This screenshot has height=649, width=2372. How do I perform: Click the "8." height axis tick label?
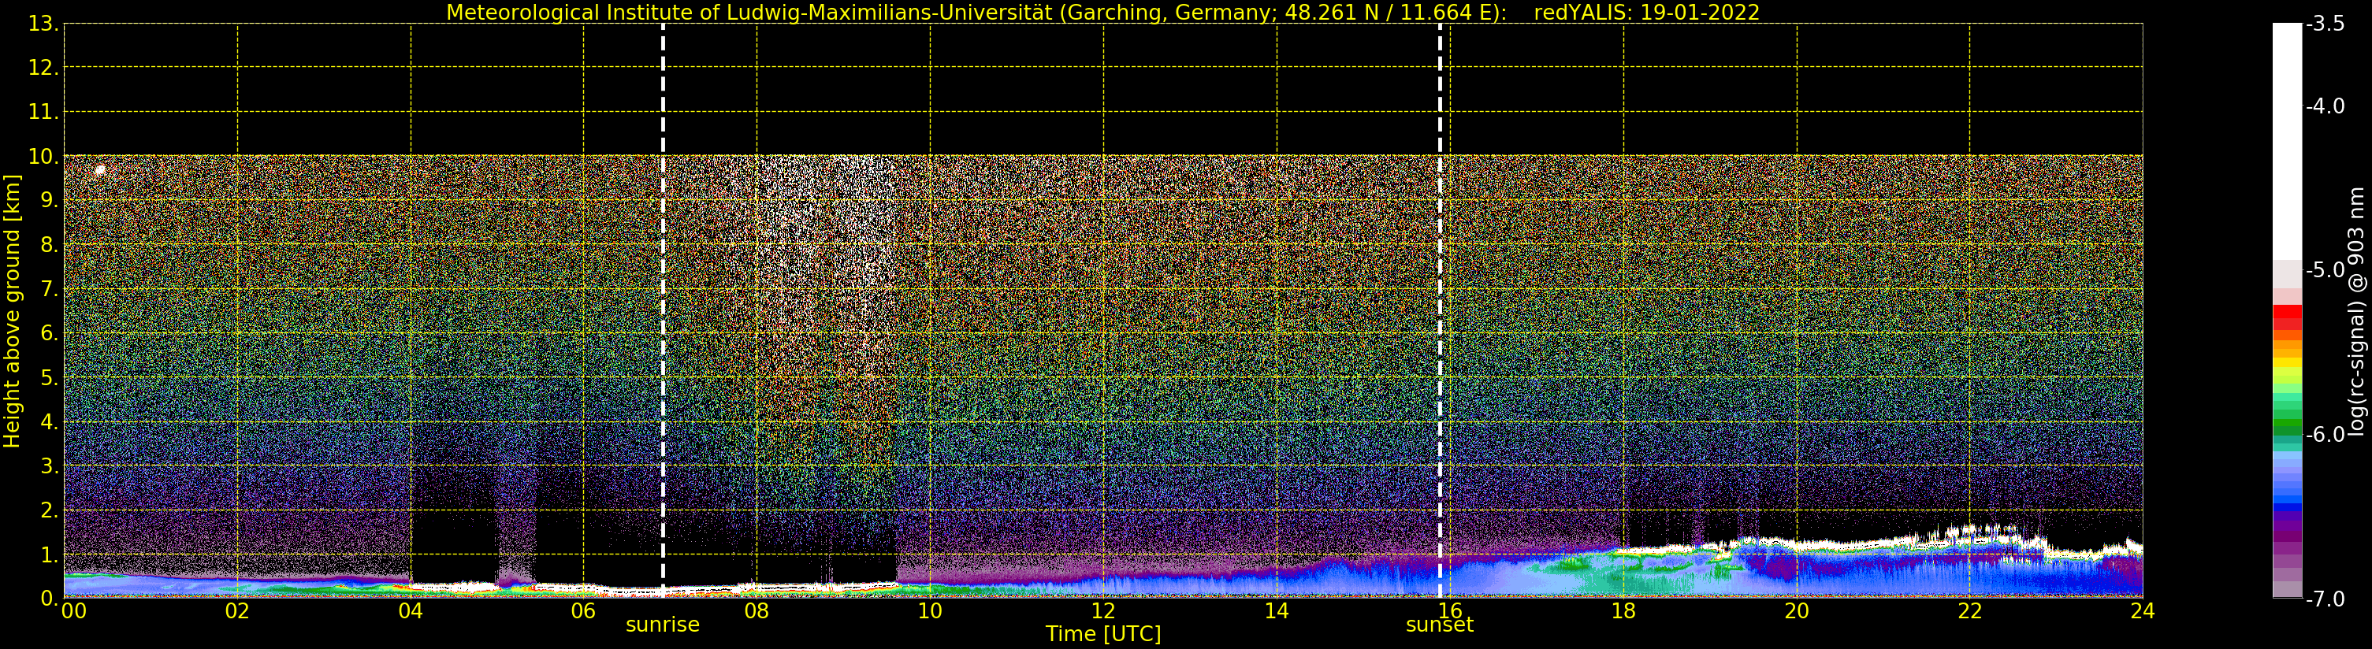coord(49,246)
